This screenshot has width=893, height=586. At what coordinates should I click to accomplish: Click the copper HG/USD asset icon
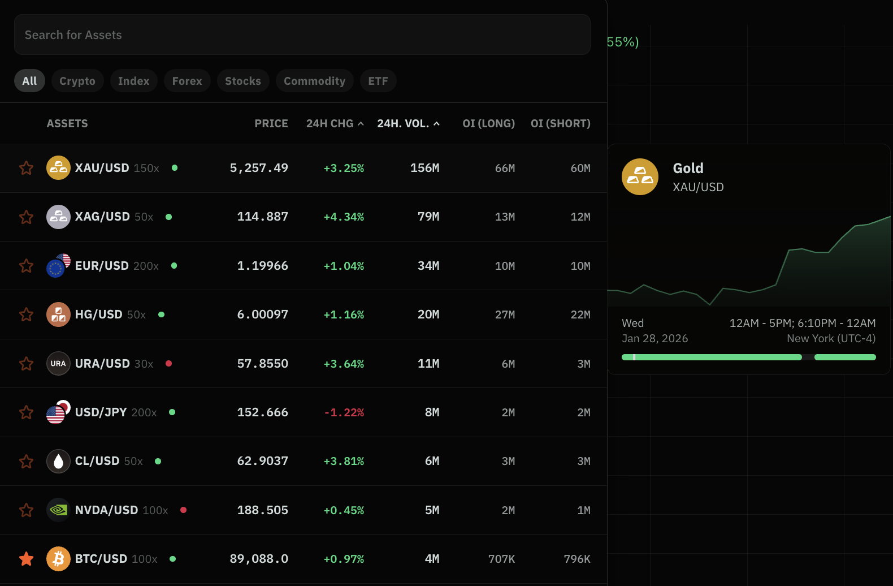58,314
